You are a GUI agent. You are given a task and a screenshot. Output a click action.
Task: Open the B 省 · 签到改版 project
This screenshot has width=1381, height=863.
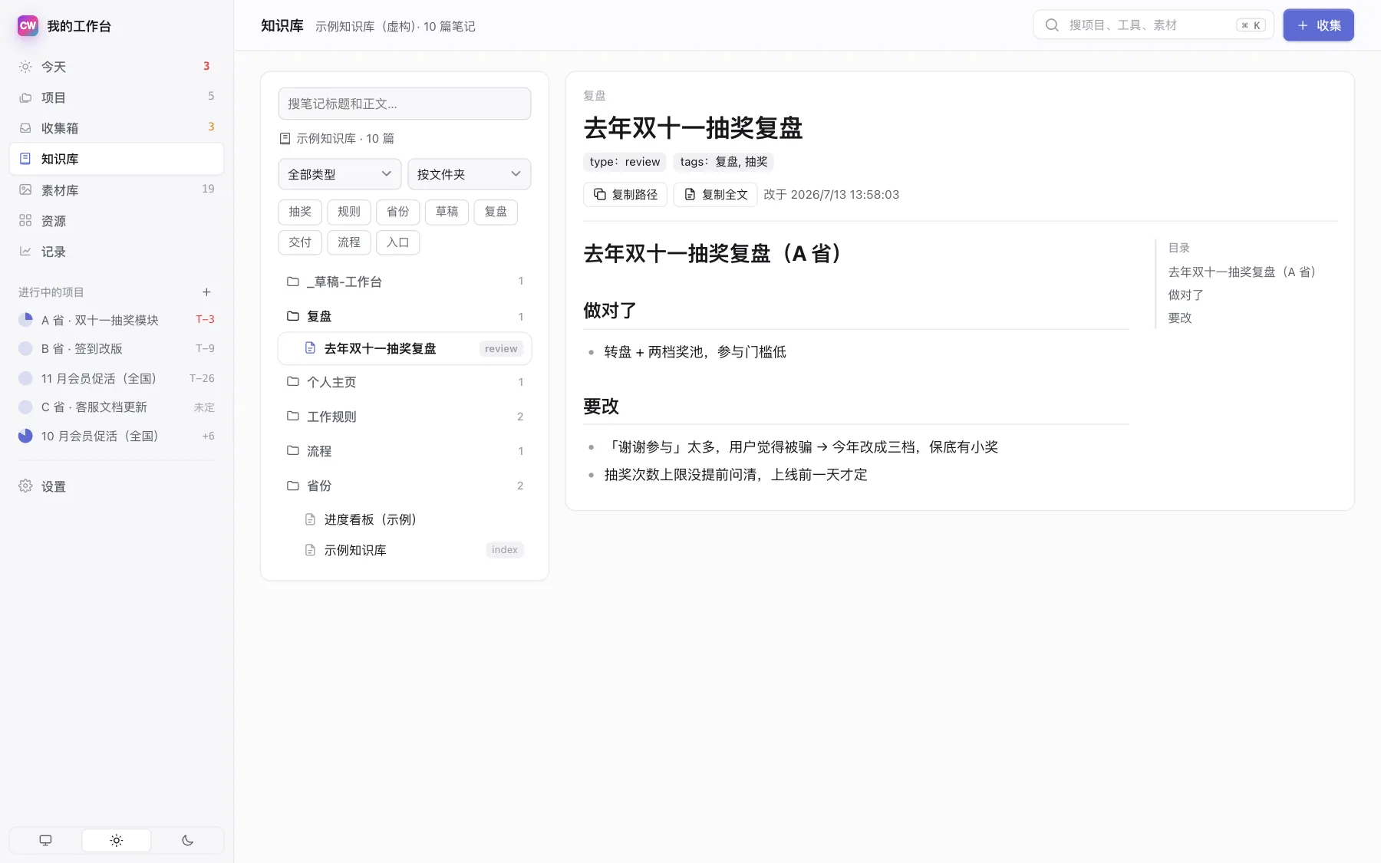[117, 348]
